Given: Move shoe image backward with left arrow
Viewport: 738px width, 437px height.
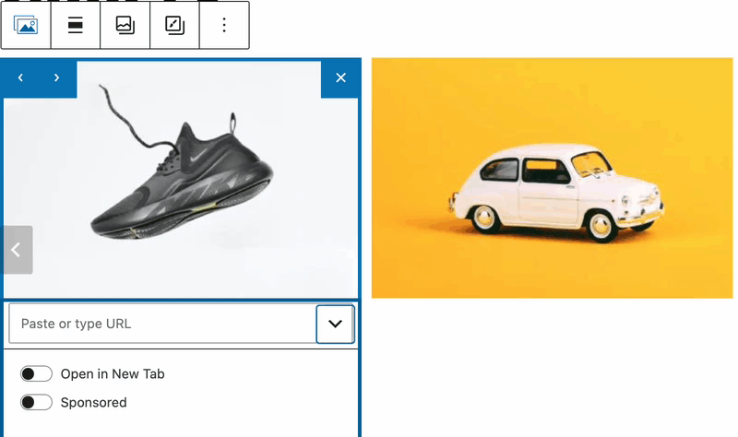Looking at the screenshot, I should tap(20, 78).
